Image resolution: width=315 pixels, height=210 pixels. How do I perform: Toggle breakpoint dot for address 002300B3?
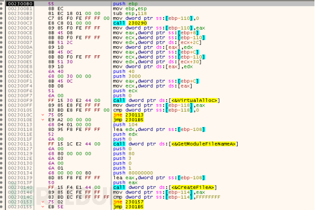[1, 13]
